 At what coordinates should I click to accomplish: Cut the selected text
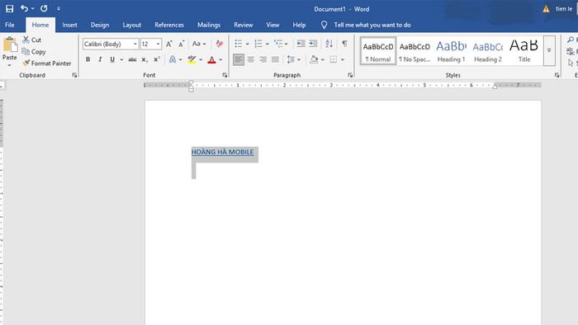(x=32, y=40)
